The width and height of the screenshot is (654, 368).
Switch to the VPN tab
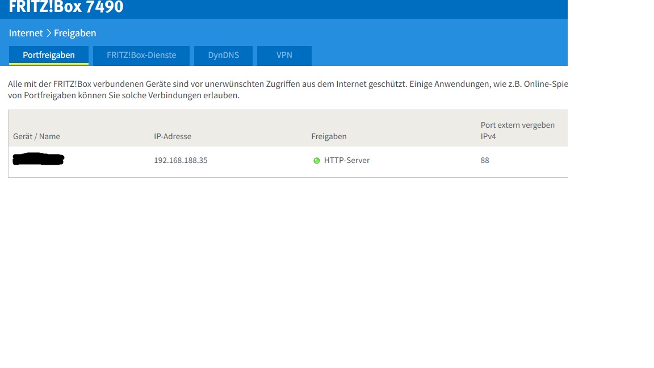coord(284,56)
